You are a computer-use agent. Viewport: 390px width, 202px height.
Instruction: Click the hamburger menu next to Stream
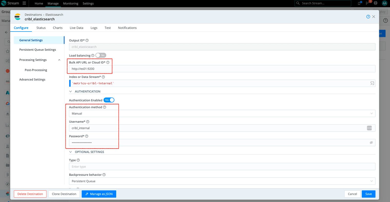point(24,3)
